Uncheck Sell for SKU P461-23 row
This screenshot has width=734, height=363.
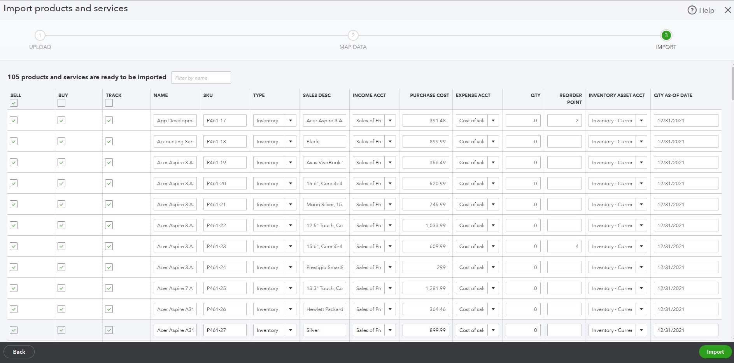click(x=14, y=246)
